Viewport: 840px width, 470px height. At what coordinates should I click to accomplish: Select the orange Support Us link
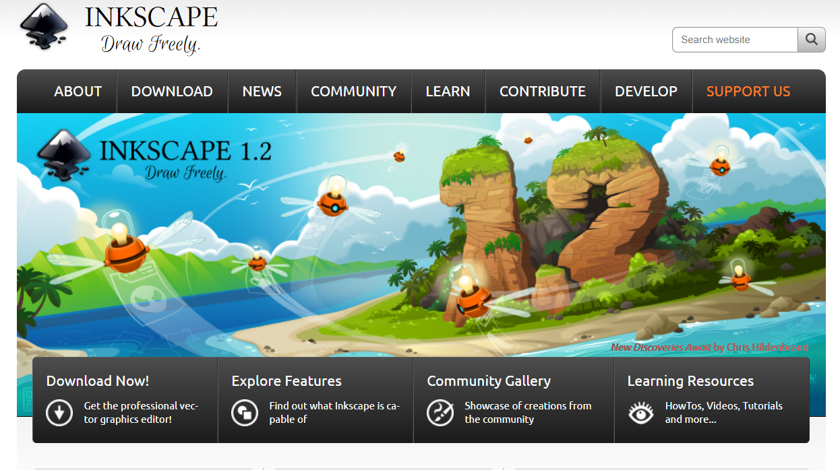(x=748, y=92)
